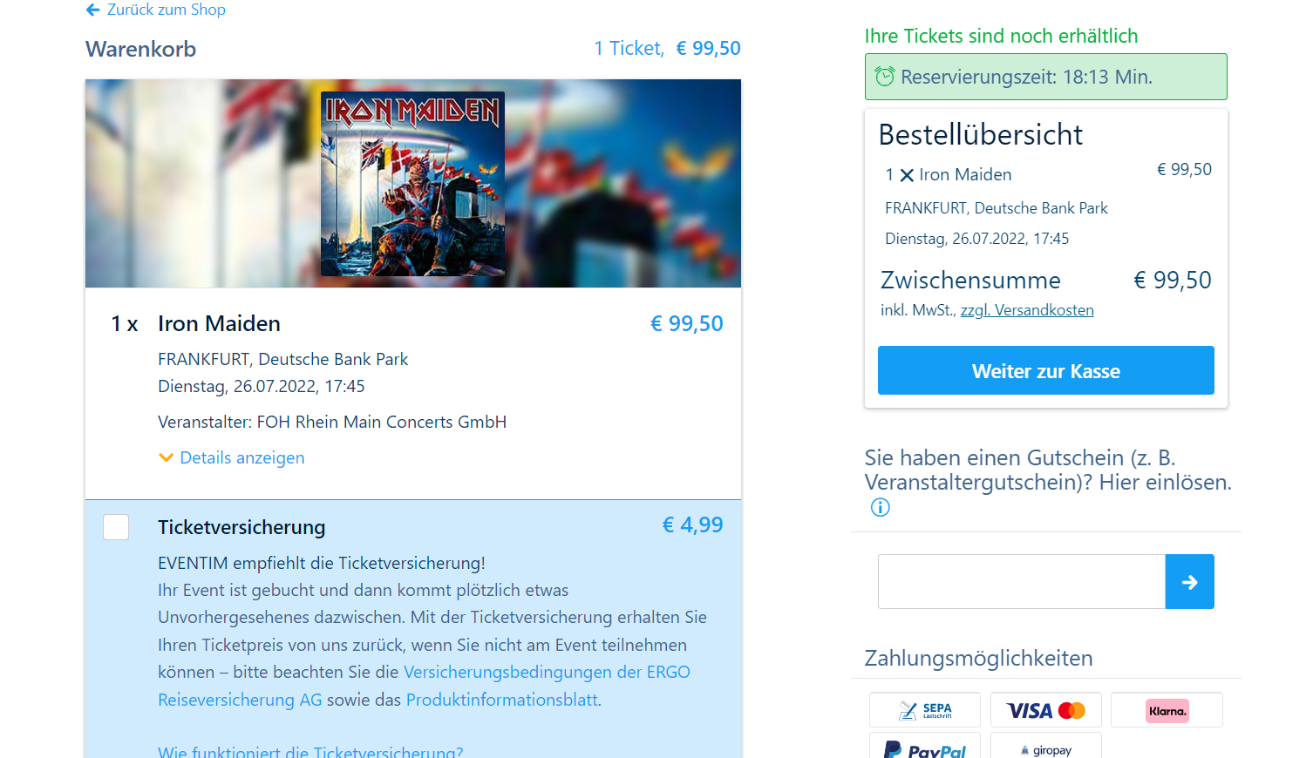Open the Produktinformationsblatt link
1313x758 pixels.
502,700
